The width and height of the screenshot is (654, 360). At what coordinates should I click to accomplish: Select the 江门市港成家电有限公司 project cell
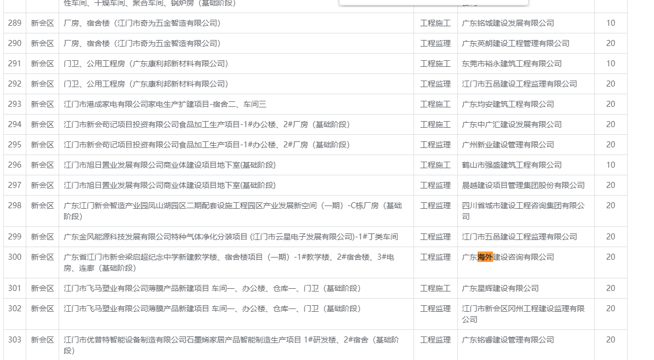(165, 104)
